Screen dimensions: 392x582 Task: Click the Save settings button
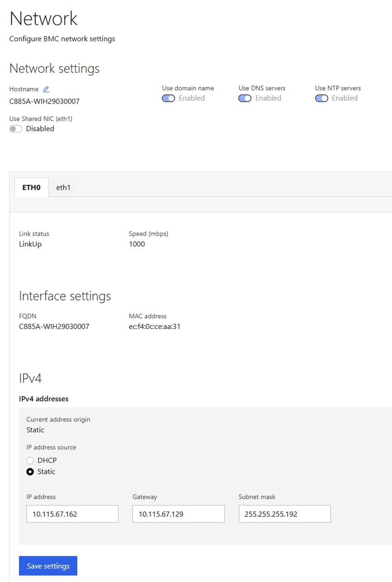[48, 566]
